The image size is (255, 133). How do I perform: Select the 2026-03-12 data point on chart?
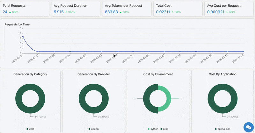click(x=243, y=52)
